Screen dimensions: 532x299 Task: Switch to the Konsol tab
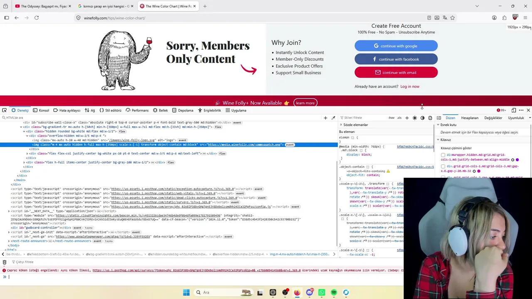tap(41, 110)
